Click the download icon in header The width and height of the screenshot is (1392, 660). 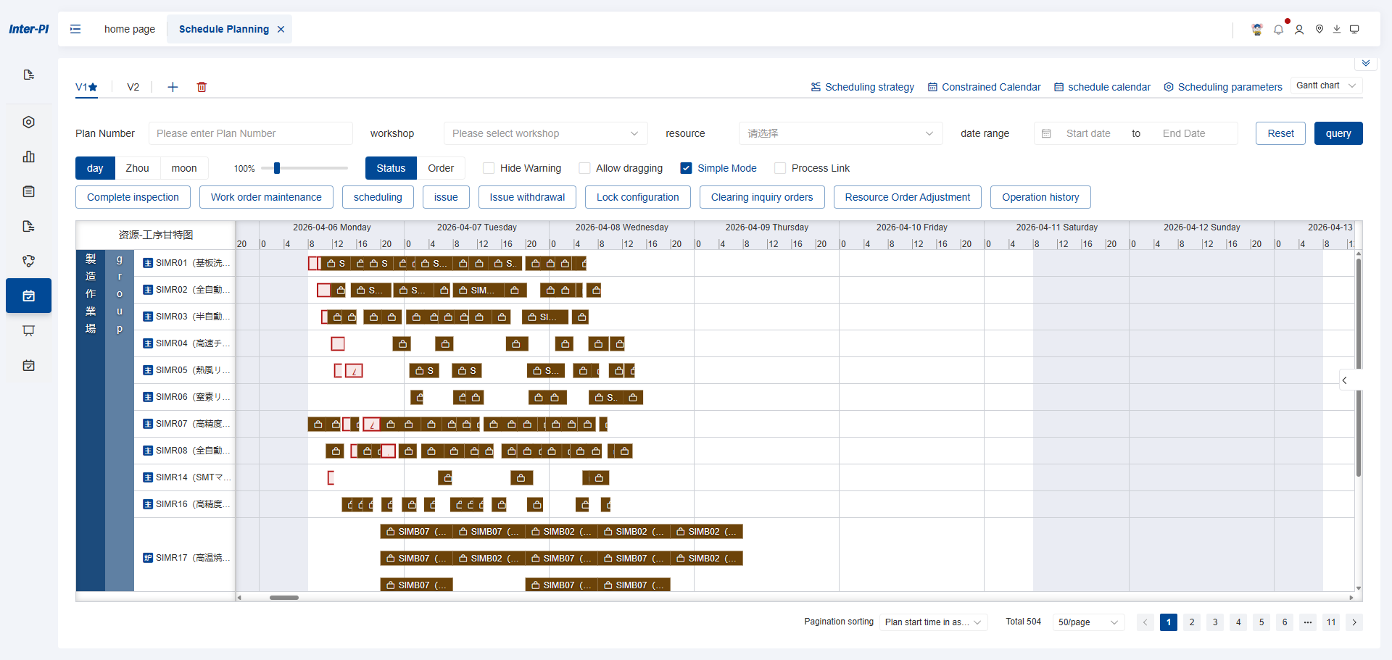click(1337, 30)
